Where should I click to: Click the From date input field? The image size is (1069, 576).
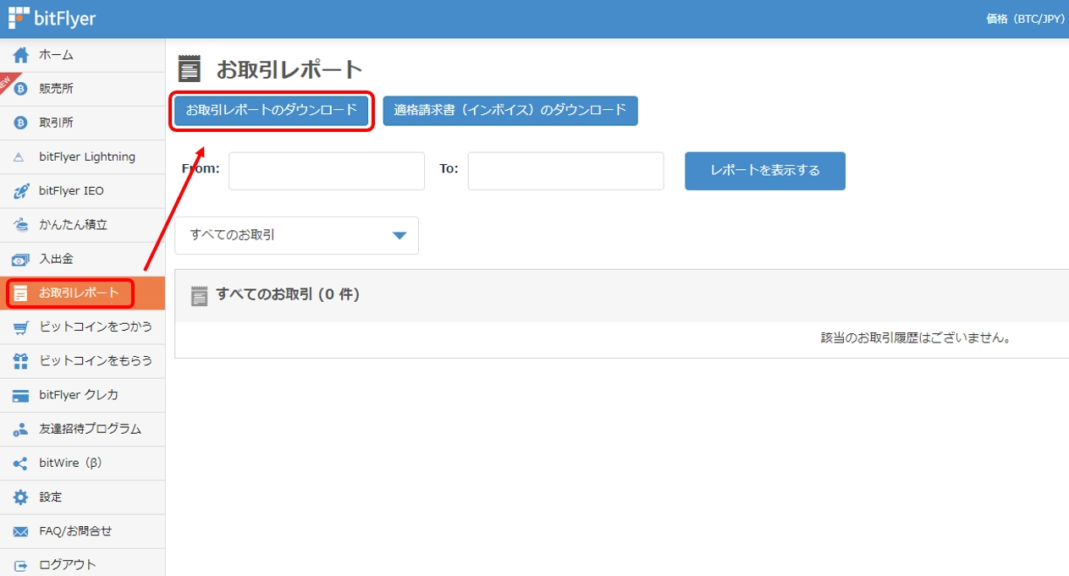(327, 171)
